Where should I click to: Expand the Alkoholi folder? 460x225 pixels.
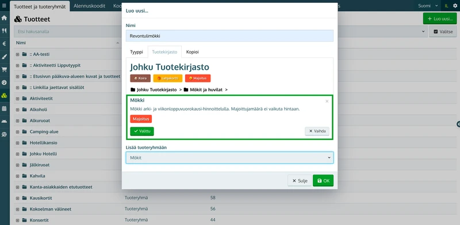(x=17, y=110)
